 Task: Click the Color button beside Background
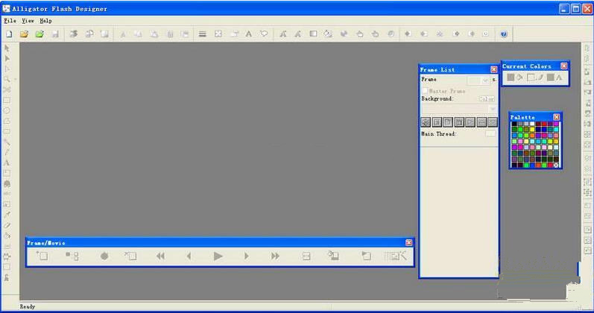coord(487,99)
